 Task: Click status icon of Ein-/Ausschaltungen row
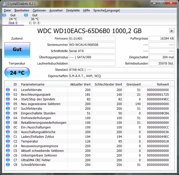[8, 127]
